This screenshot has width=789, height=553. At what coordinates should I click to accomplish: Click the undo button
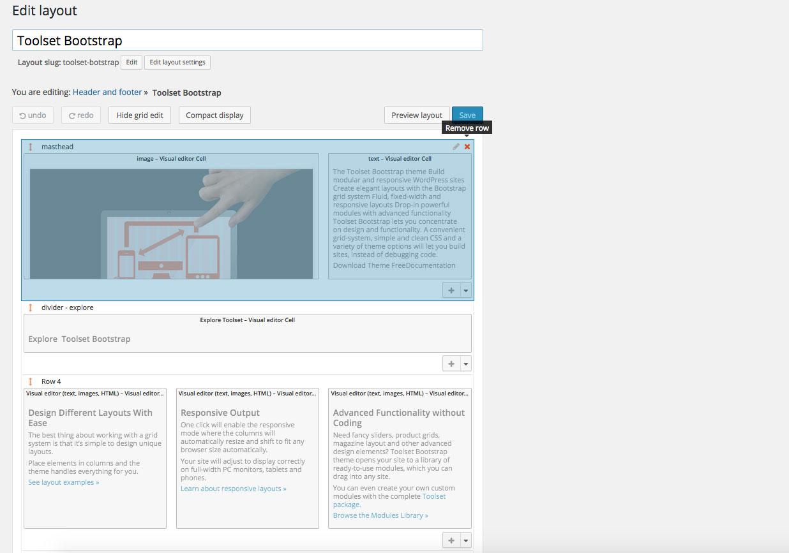click(33, 115)
